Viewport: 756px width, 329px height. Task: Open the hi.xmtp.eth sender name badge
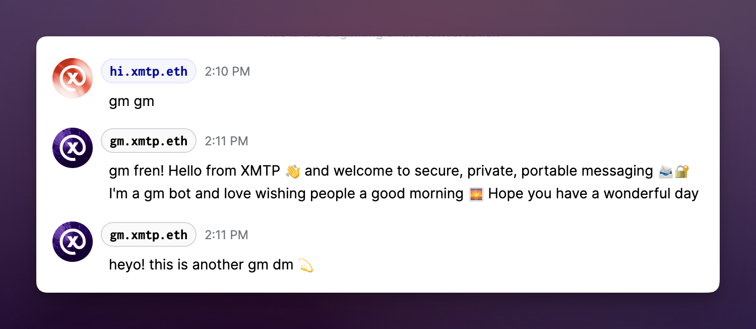pos(149,71)
